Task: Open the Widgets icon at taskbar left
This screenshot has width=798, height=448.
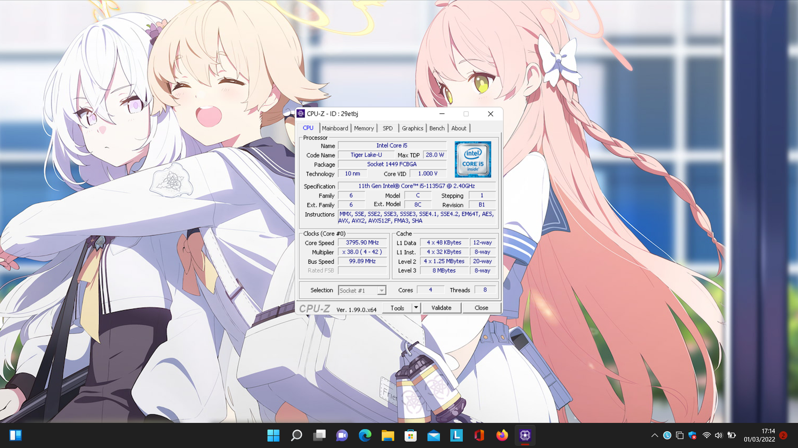Action: click(x=15, y=435)
